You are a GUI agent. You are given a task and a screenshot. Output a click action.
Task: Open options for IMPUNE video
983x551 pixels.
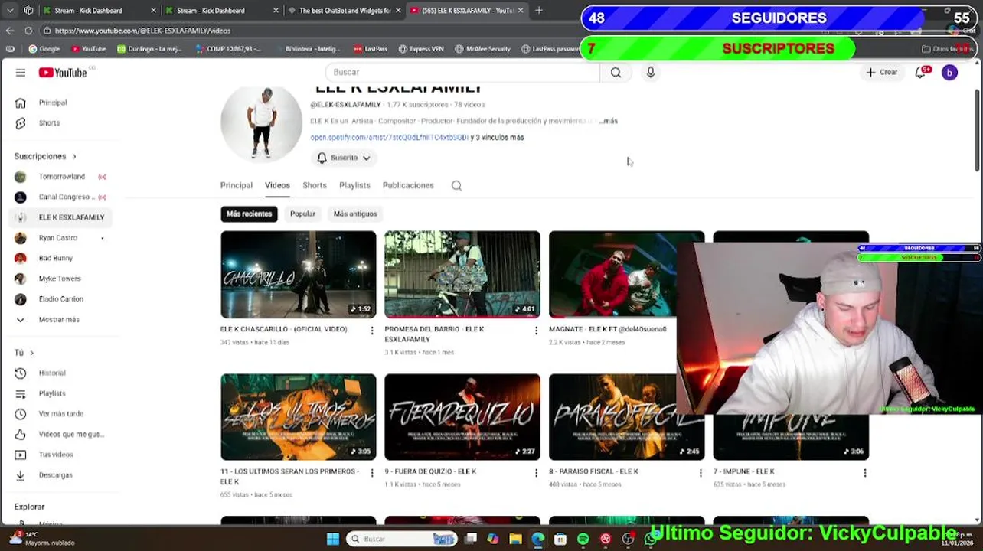click(x=865, y=473)
